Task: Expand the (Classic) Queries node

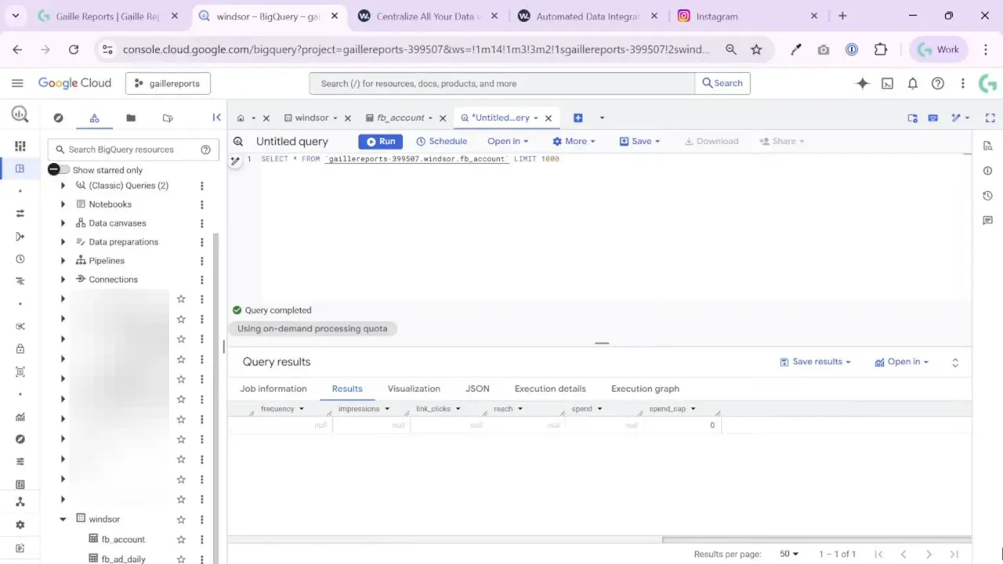Action: tap(63, 186)
